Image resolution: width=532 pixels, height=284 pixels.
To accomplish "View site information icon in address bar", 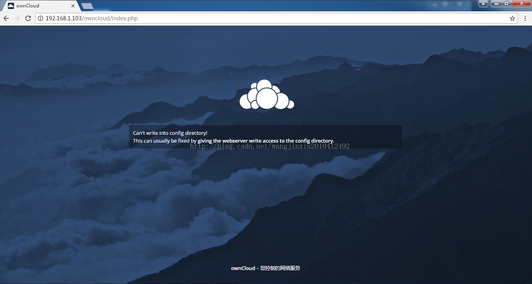I will [x=41, y=18].
